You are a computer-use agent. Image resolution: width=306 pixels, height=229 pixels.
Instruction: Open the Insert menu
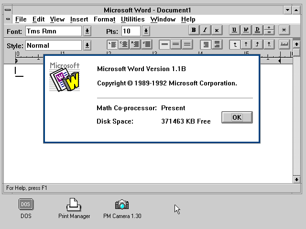pyautogui.click(x=79, y=19)
